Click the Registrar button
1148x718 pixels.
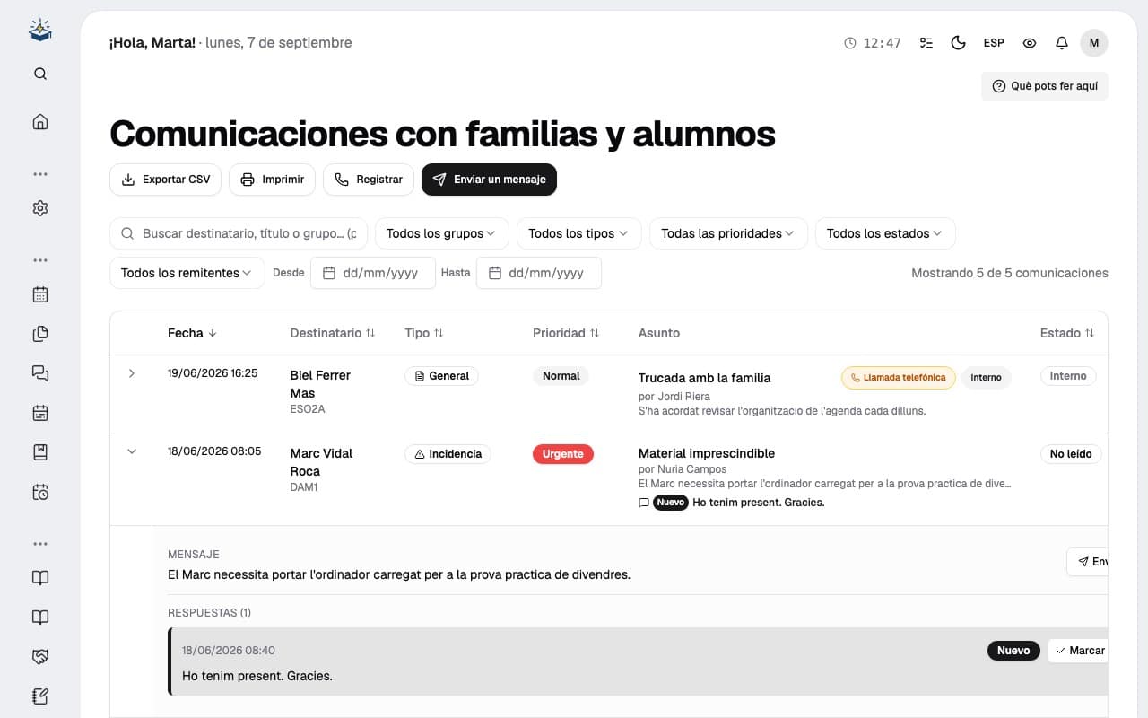click(369, 179)
